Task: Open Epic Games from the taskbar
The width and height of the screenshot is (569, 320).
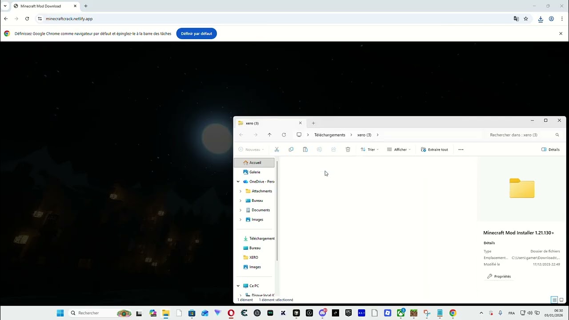Action: pos(349,313)
